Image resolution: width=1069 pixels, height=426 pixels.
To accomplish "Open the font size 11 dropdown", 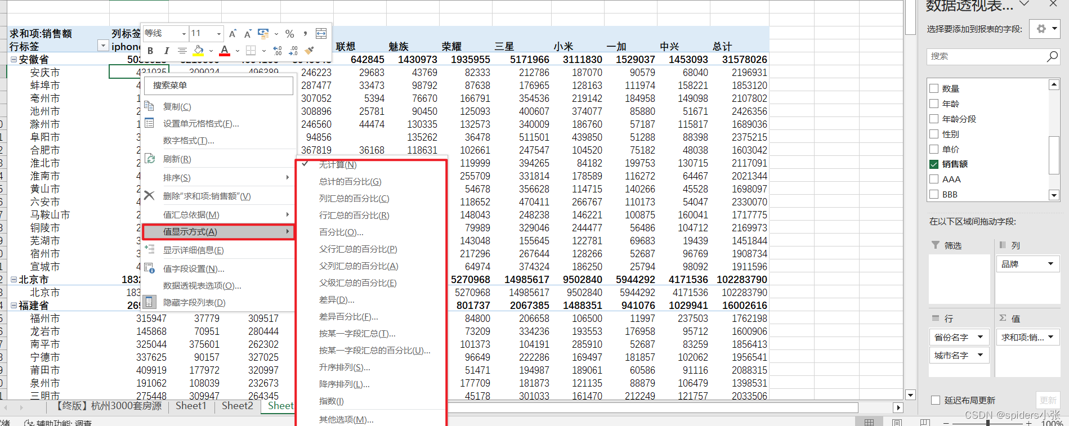I will coord(219,34).
